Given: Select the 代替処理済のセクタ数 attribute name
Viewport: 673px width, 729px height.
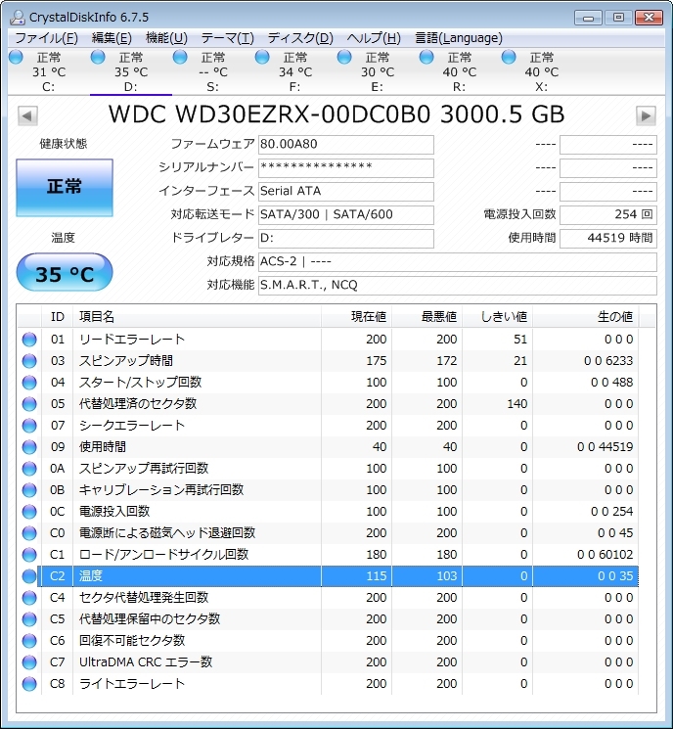Looking at the screenshot, I should tap(138, 404).
